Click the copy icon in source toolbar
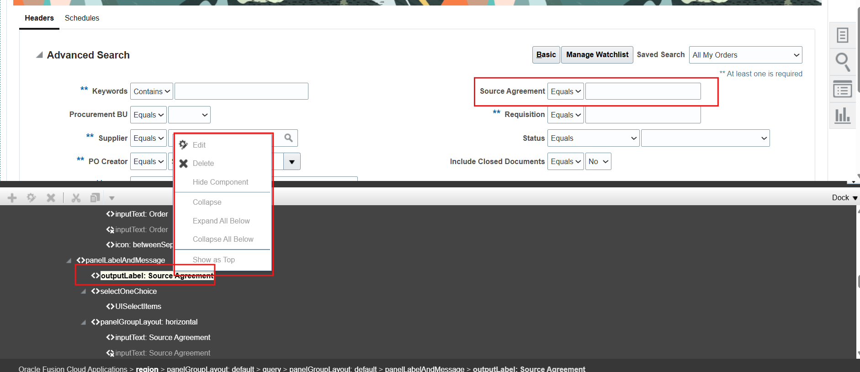This screenshot has width=860, height=372. [95, 197]
